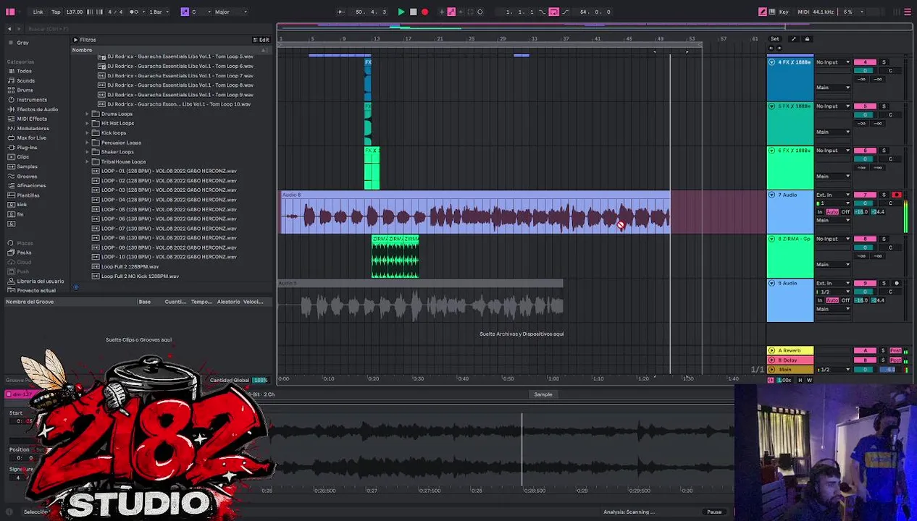
Task: Click the next locator arrow
Action: tap(779, 48)
